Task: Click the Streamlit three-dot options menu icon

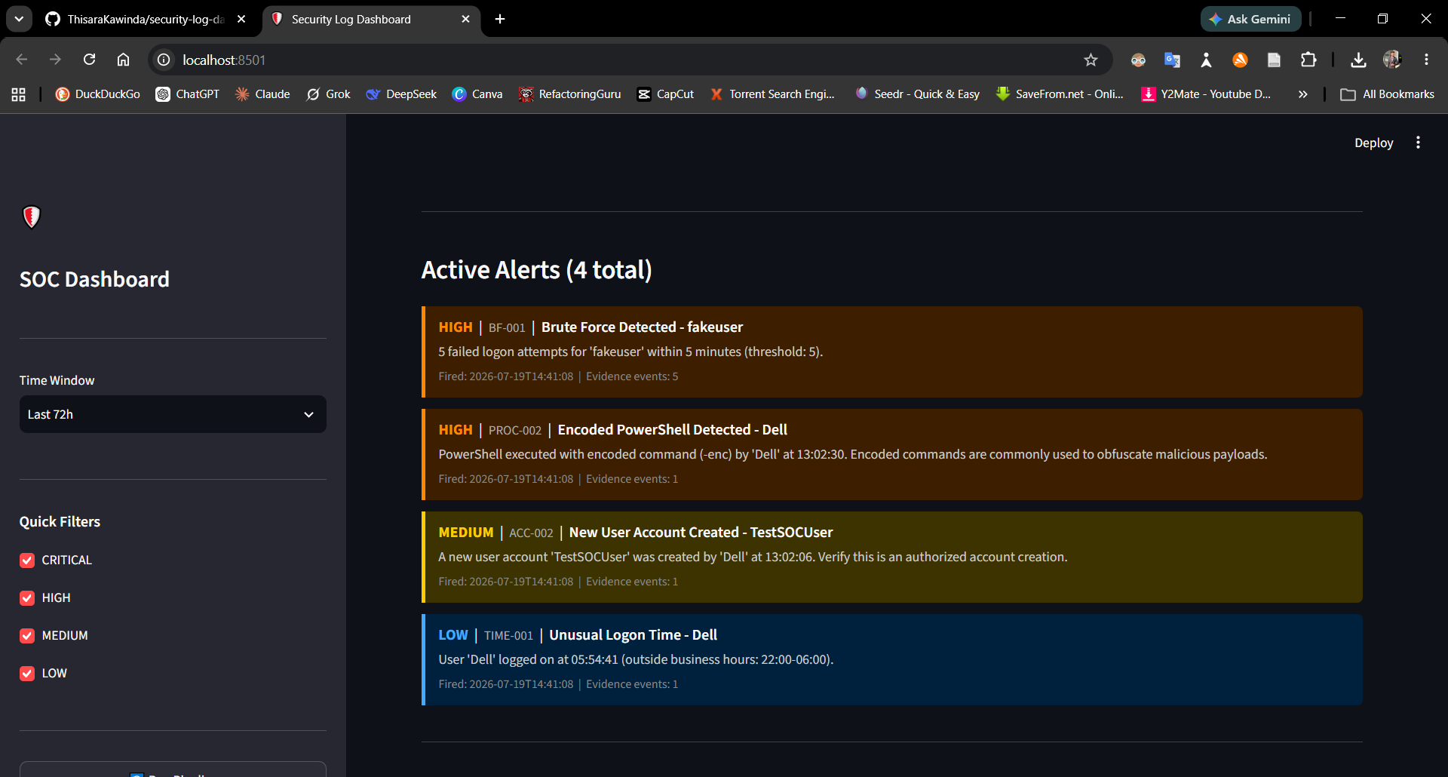Action: pos(1418,143)
